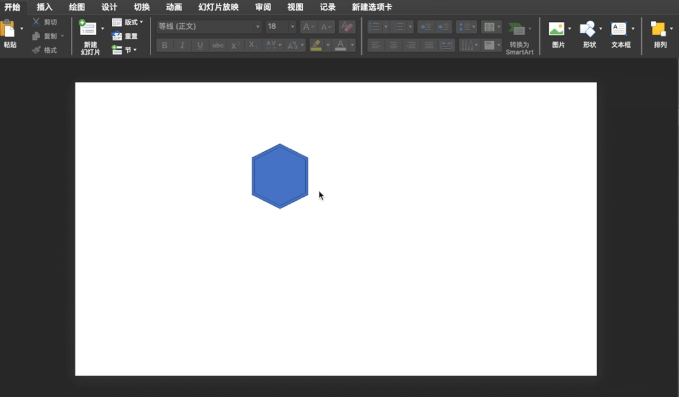Click the numbered list icon
Viewport: 679px width, 397px height.
pos(399,27)
